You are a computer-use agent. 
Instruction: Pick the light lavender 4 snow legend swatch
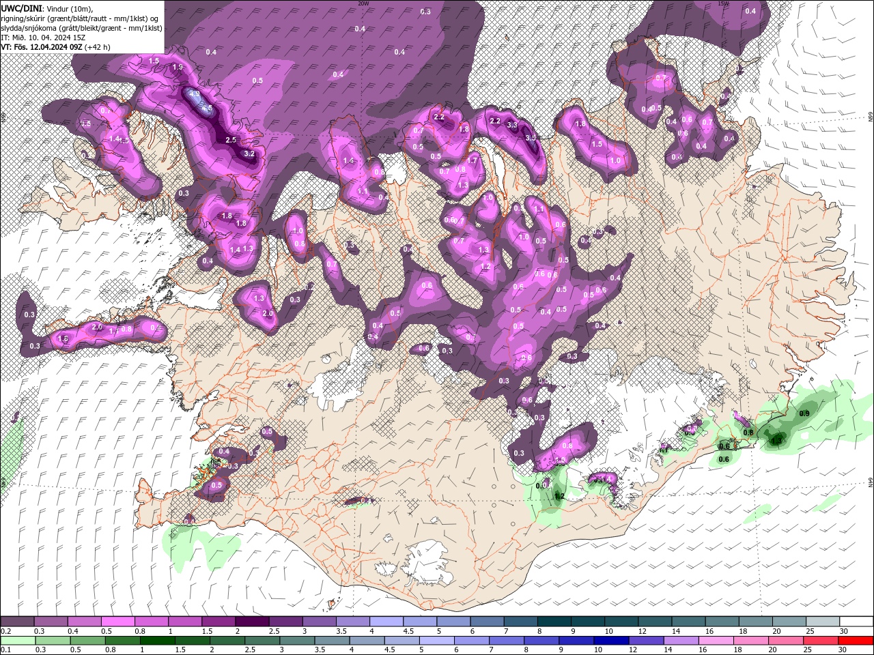(386, 622)
